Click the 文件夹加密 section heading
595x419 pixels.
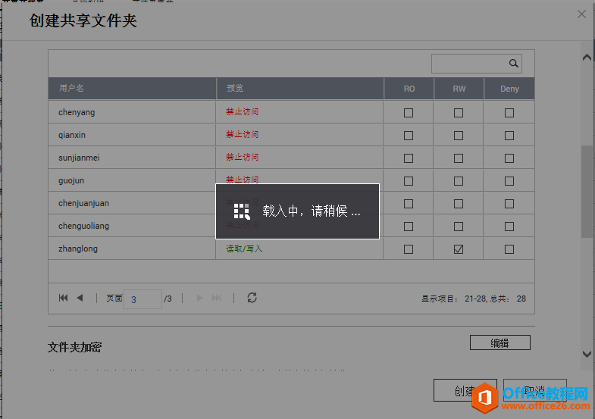click(x=74, y=347)
